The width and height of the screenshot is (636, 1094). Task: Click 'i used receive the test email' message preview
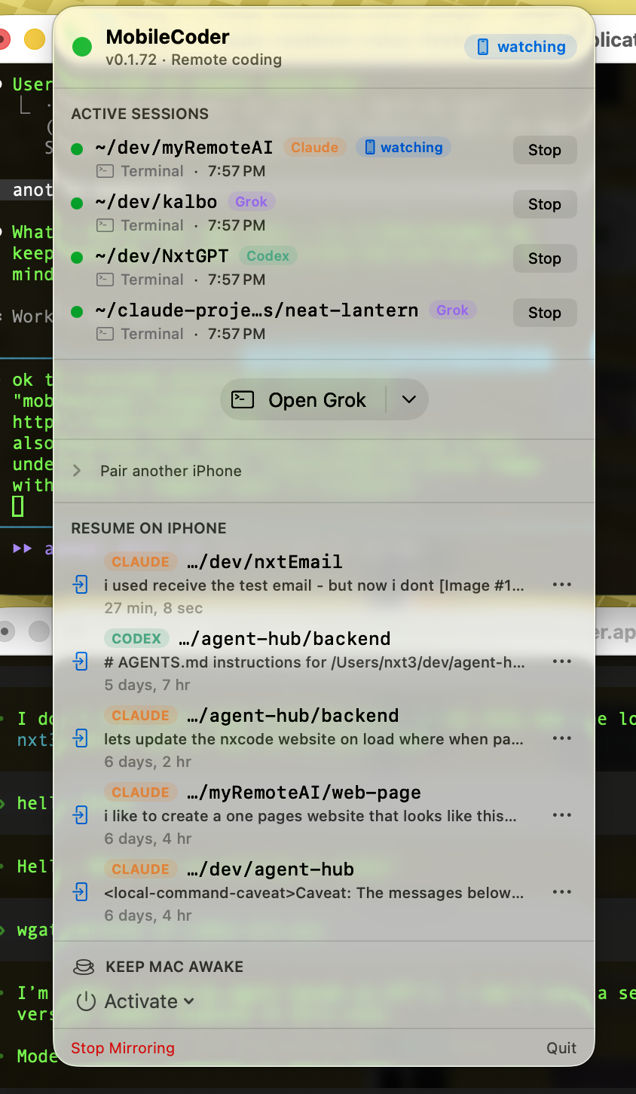coord(314,585)
